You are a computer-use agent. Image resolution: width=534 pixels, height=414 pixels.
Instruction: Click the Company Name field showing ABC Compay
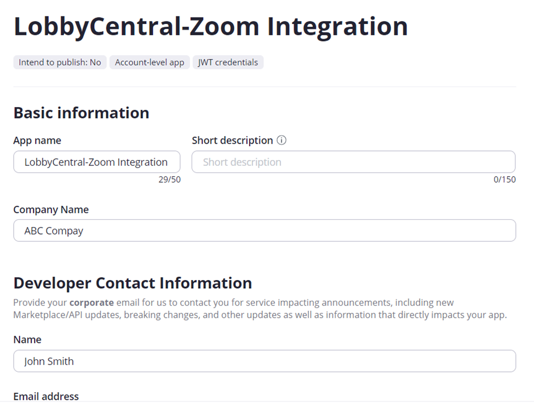click(x=265, y=230)
